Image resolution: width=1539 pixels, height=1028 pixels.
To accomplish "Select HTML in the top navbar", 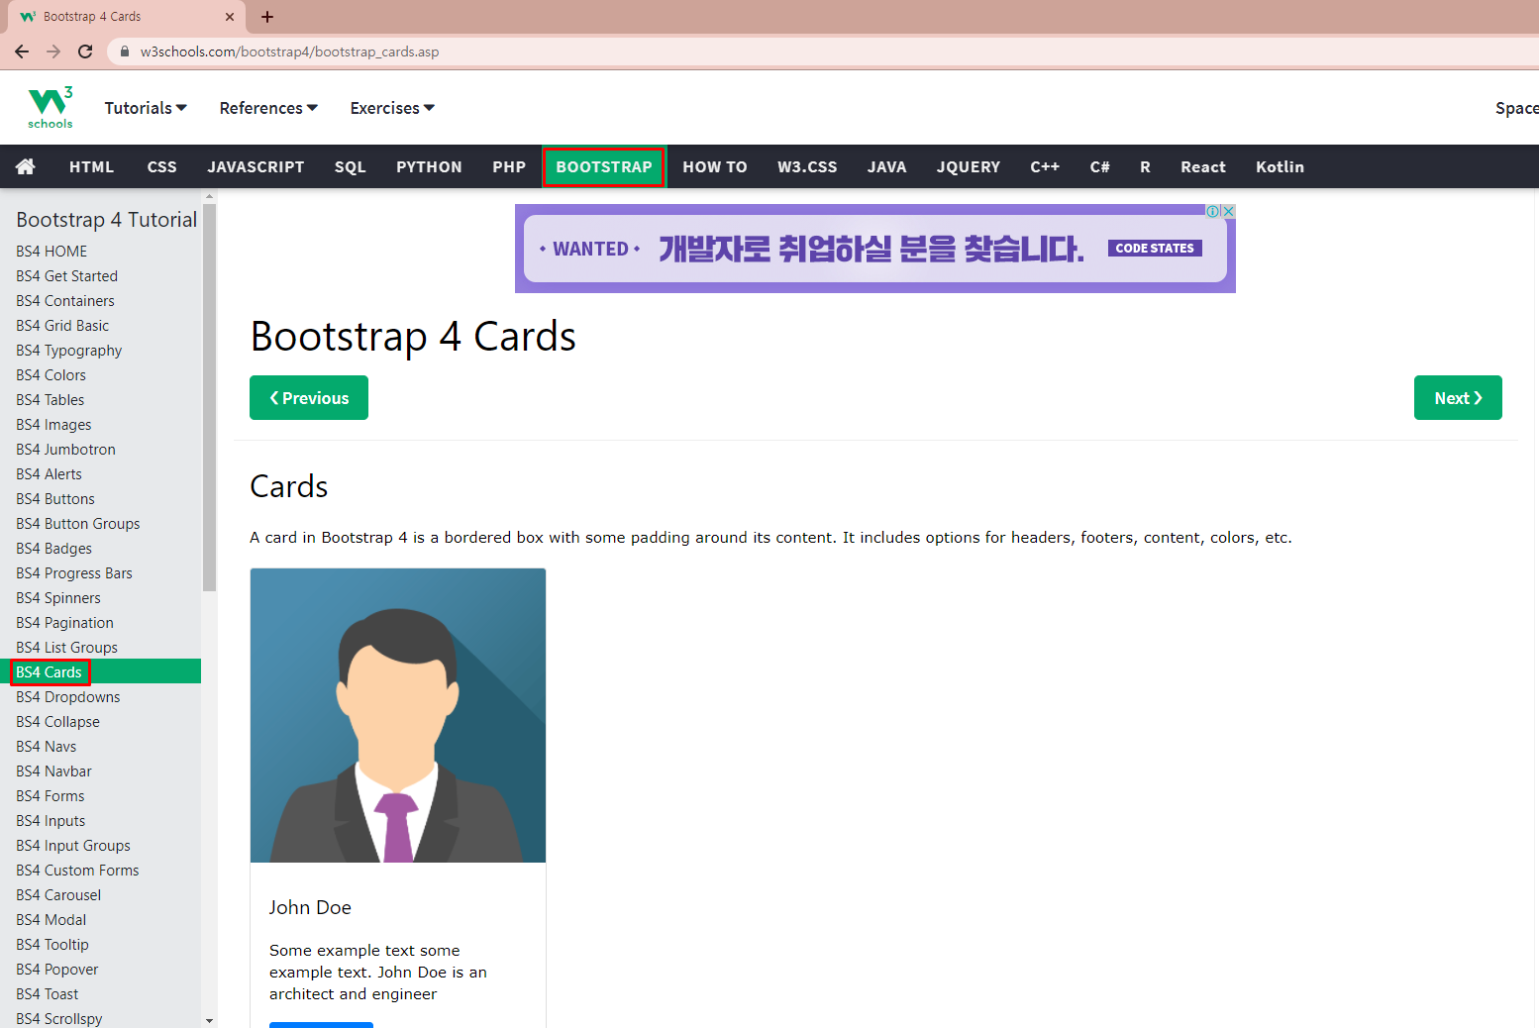I will pyautogui.click(x=92, y=166).
